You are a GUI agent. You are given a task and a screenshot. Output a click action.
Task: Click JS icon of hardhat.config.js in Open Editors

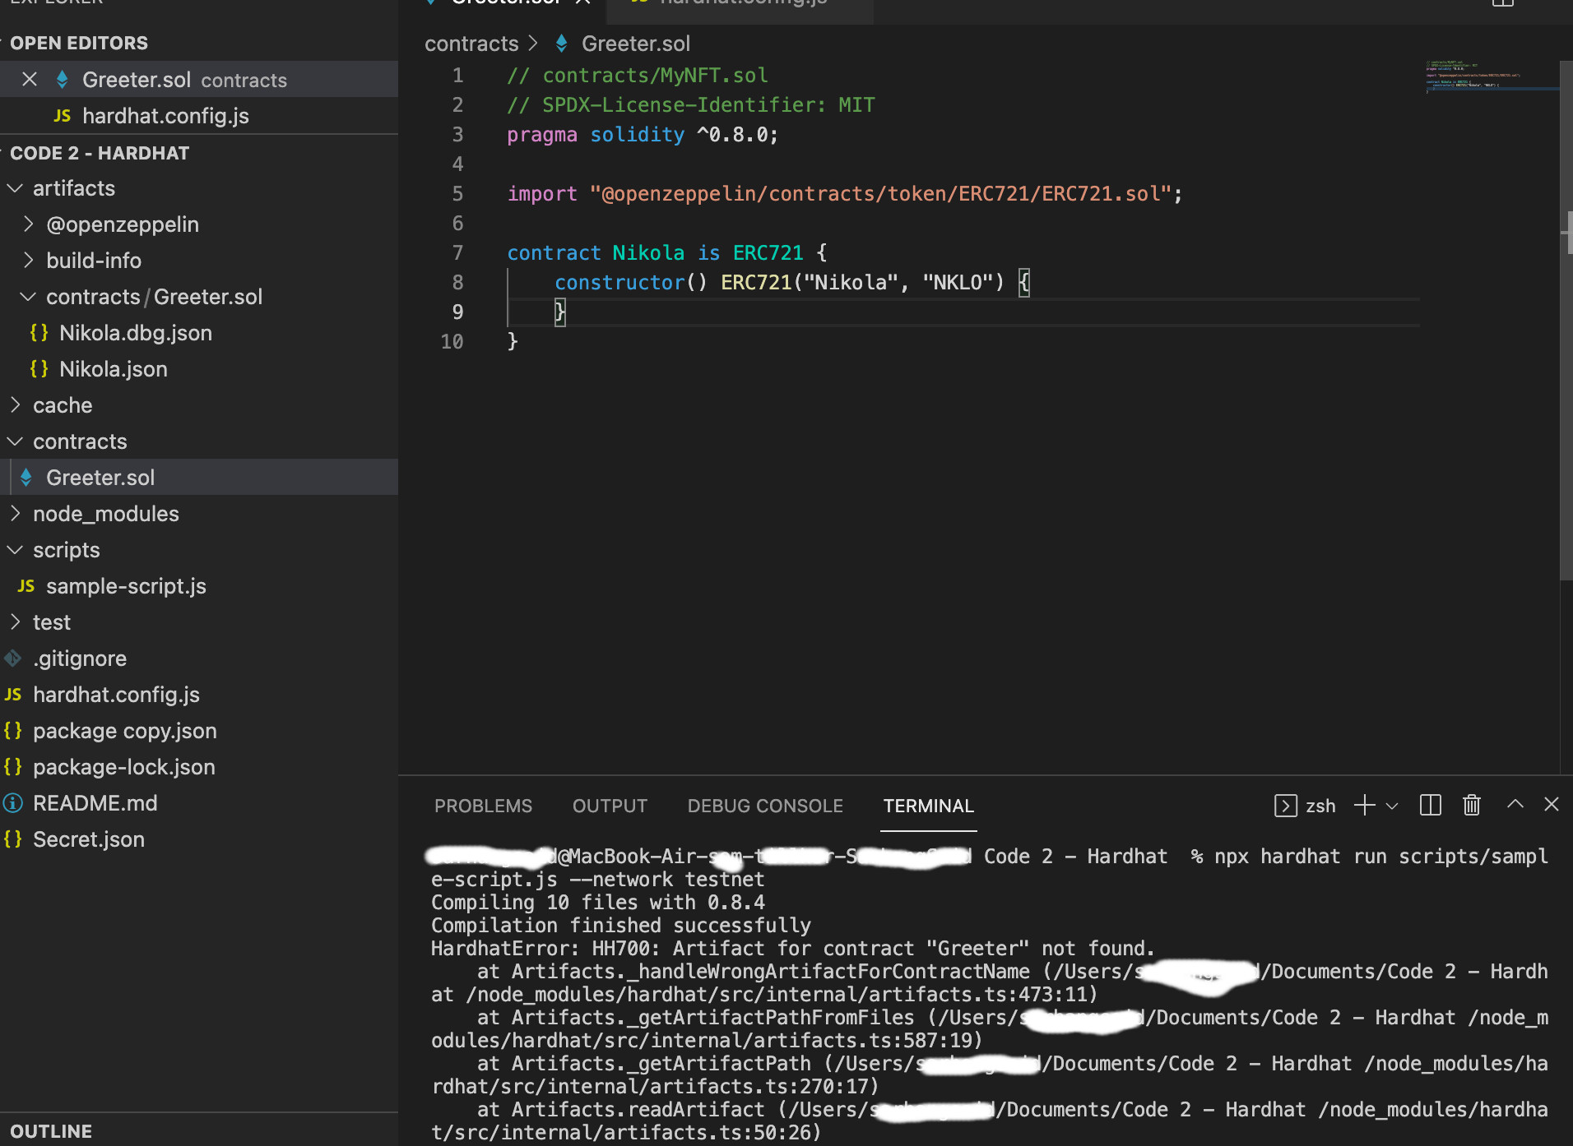(63, 116)
